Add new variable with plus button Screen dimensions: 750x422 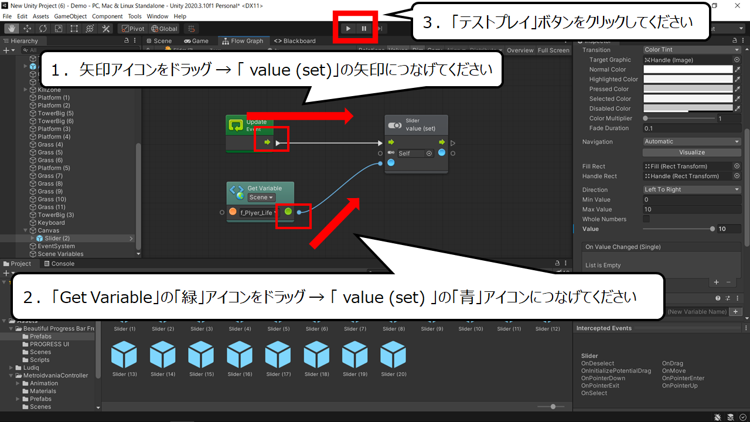click(x=735, y=312)
